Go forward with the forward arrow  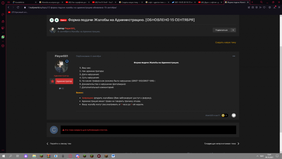pyautogui.click(x=13, y=7)
